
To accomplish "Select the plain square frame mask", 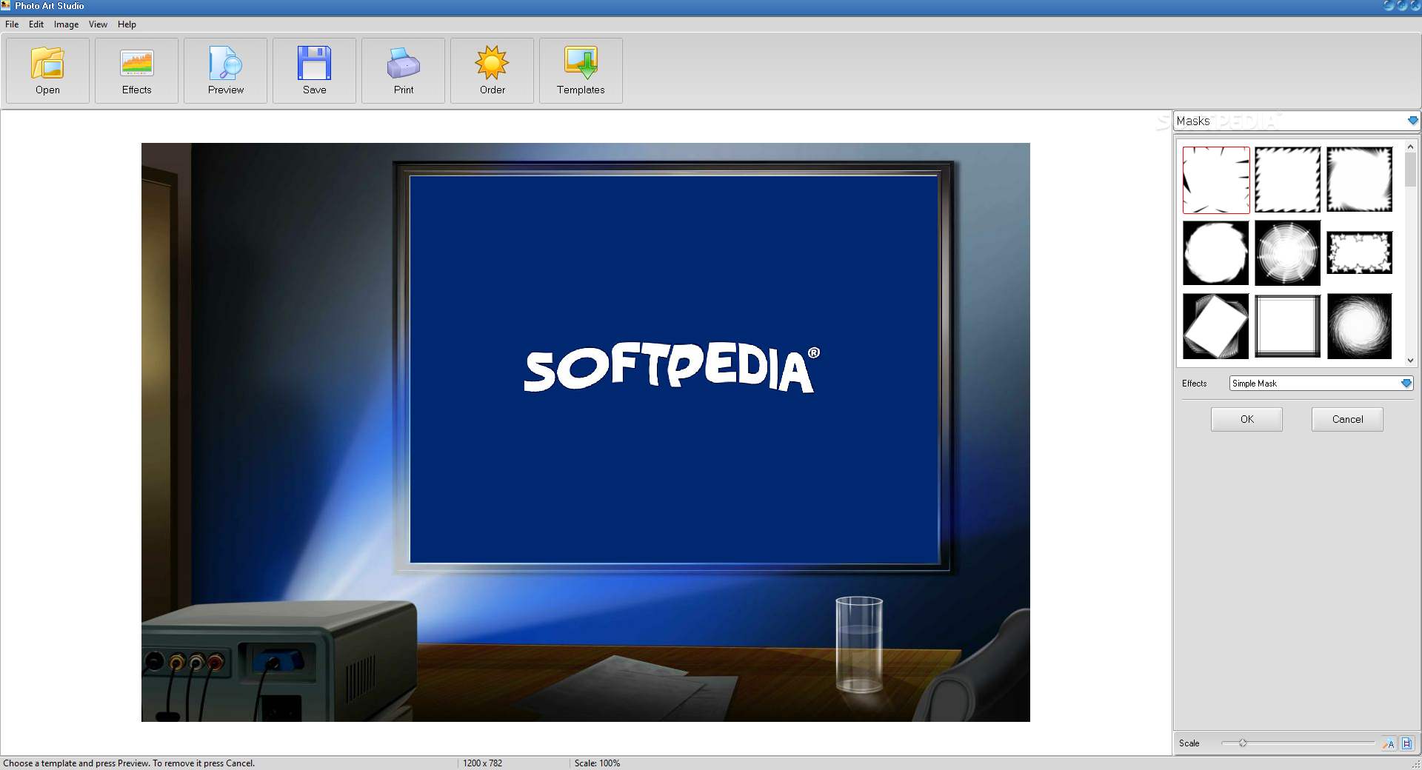I will point(1287,326).
